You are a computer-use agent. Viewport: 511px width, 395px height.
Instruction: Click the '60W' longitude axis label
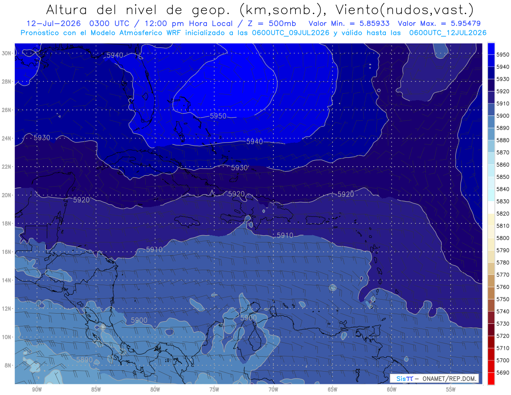pyautogui.click(x=392, y=389)
